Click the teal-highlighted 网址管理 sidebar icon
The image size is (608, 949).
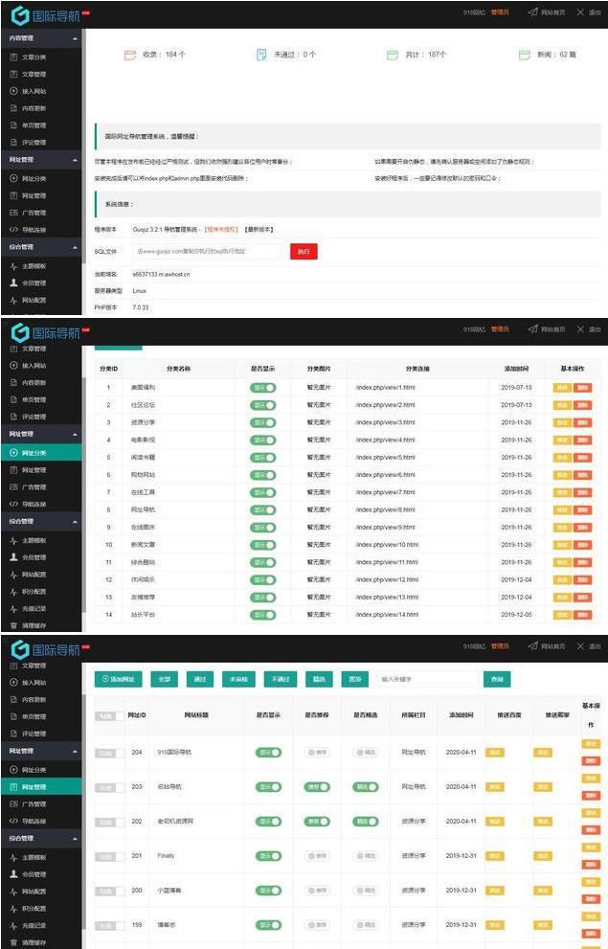click(x=13, y=787)
